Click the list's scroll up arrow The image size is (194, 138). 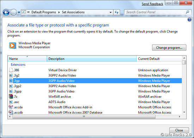point(184,58)
